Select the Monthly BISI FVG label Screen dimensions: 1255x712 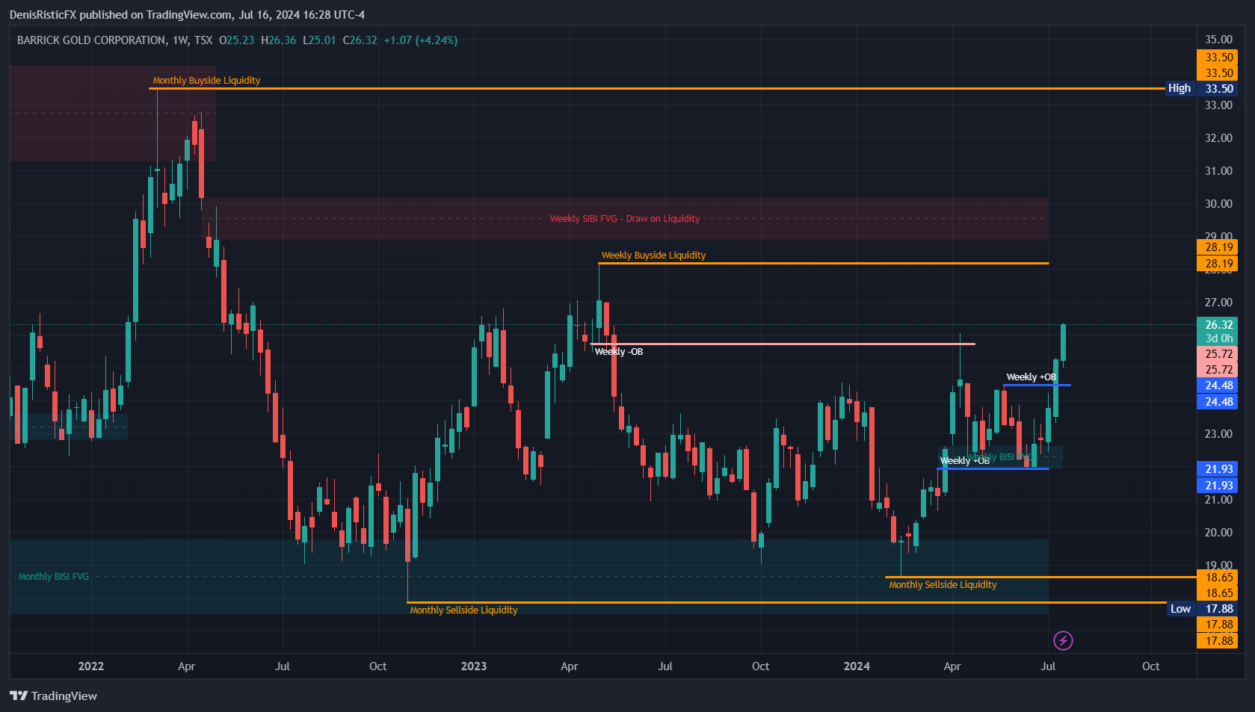[53, 577]
